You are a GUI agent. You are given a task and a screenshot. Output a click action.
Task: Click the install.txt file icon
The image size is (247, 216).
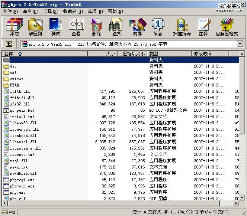(x=6, y=117)
